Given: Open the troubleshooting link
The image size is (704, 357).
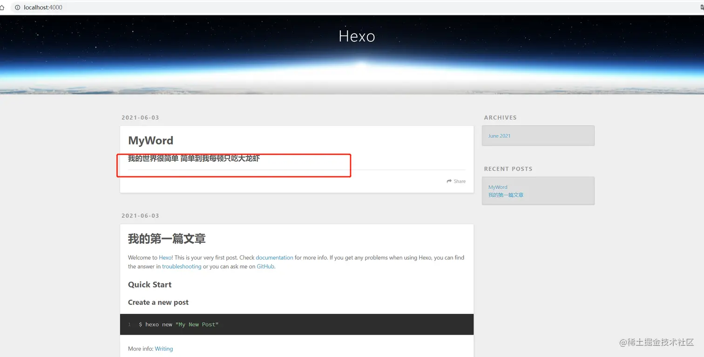Looking at the screenshot, I should [182, 266].
